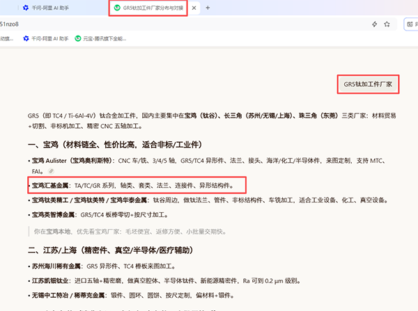Open the 元宝-腾讯旗下全能 bookmark
This screenshot has width=418, height=311.
(x=101, y=38)
